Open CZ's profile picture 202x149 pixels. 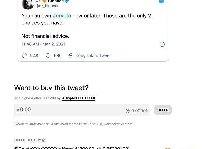click(27, 3)
